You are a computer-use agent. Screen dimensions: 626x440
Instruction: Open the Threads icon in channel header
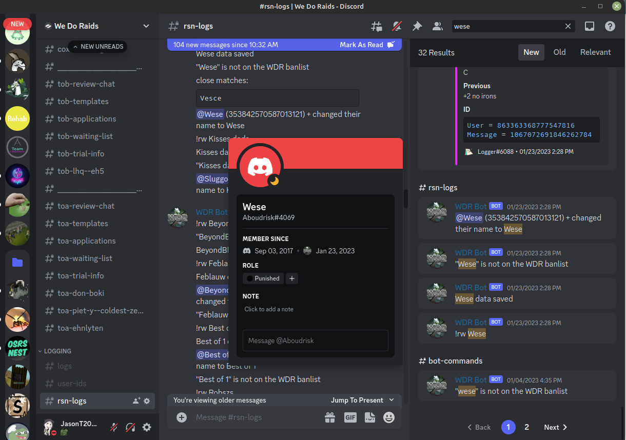click(x=377, y=26)
